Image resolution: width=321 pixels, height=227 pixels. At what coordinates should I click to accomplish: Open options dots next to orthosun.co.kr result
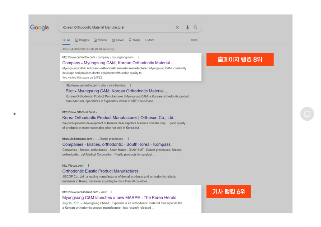point(105,112)
